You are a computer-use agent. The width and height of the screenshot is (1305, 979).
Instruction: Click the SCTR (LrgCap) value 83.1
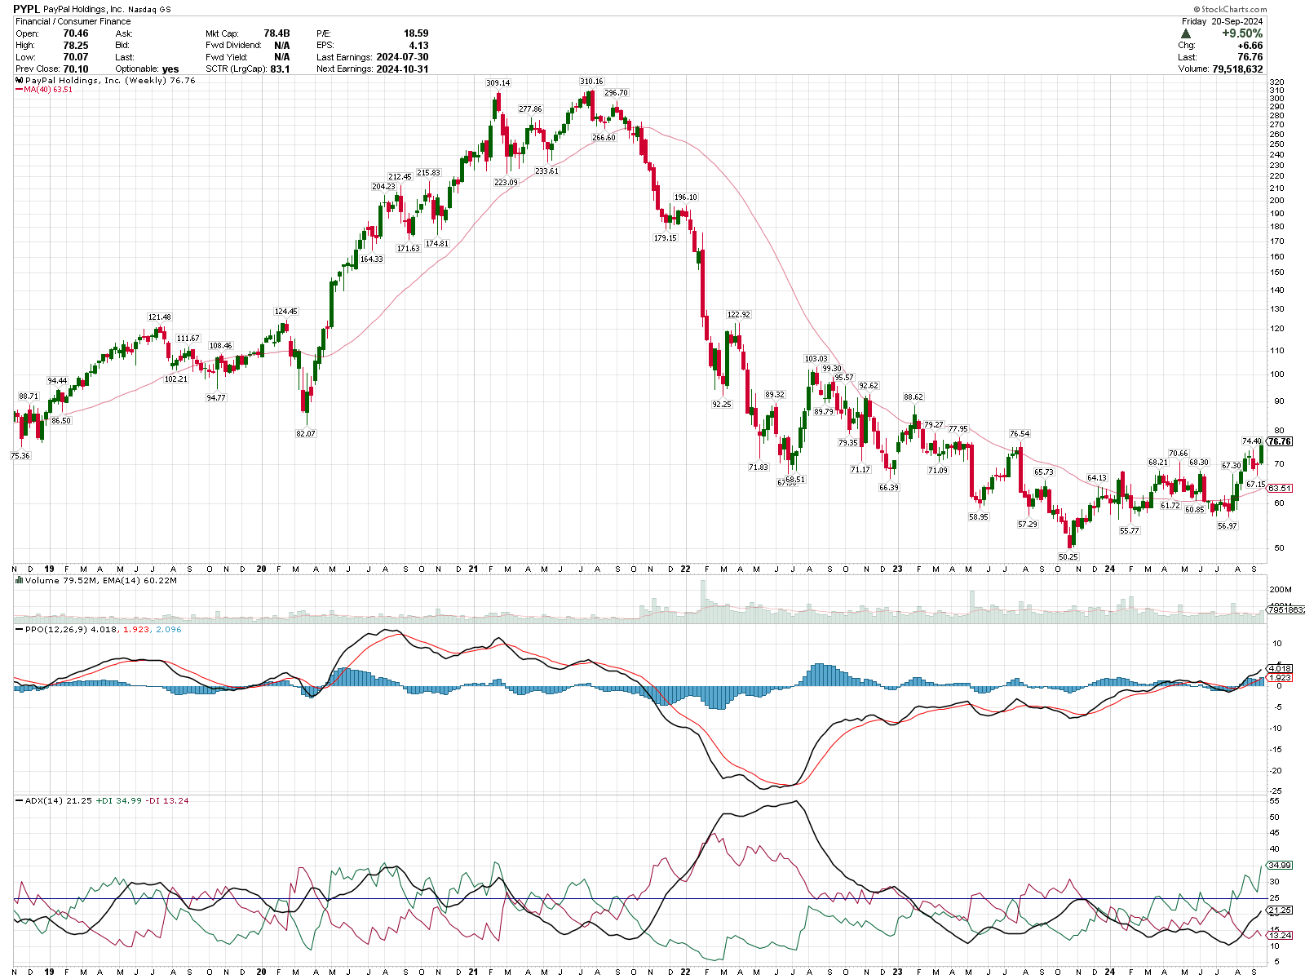click(x=280, y=69)
